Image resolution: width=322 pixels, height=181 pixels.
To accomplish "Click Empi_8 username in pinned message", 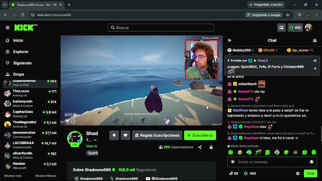I will [263, 61].
